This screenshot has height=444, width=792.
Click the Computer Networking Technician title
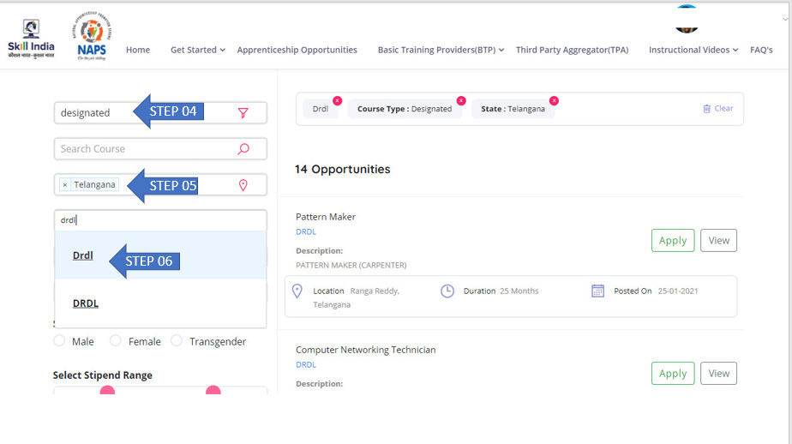point(366,350)
